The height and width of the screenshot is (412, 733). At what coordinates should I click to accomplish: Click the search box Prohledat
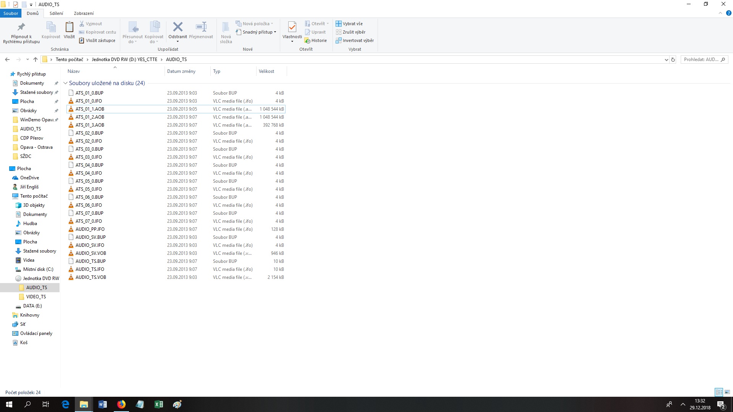[704, 60]
